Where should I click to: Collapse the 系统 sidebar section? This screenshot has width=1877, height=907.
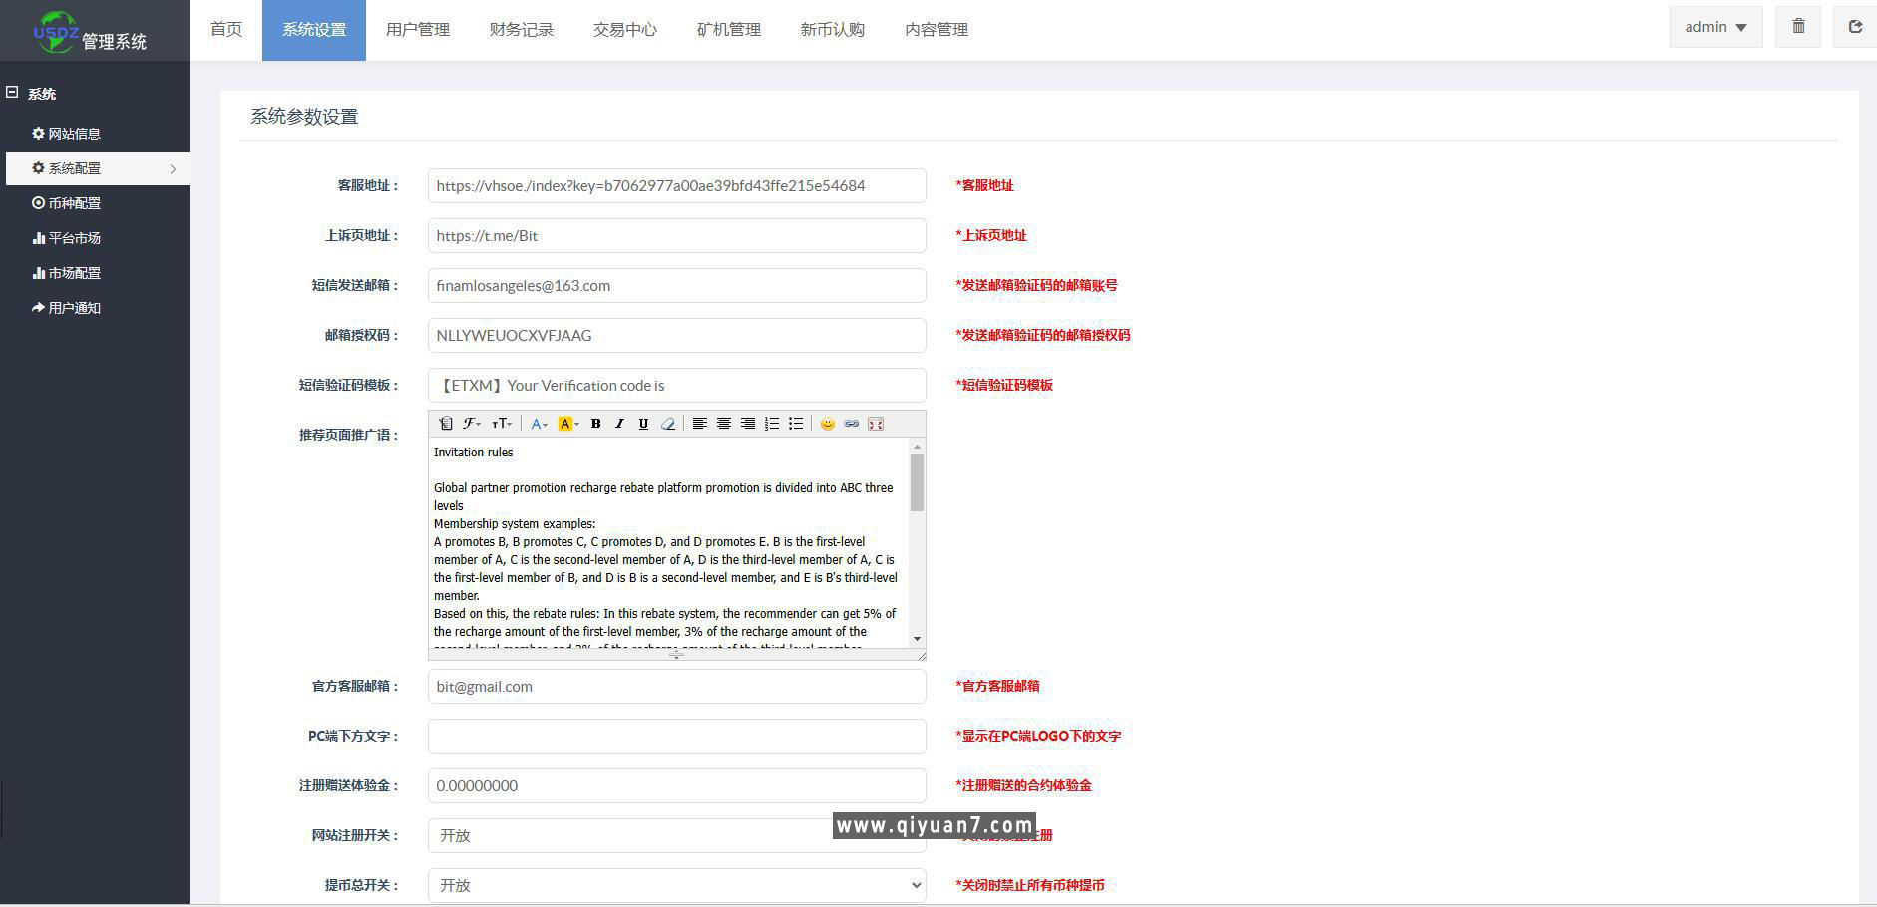pos(12,93)
